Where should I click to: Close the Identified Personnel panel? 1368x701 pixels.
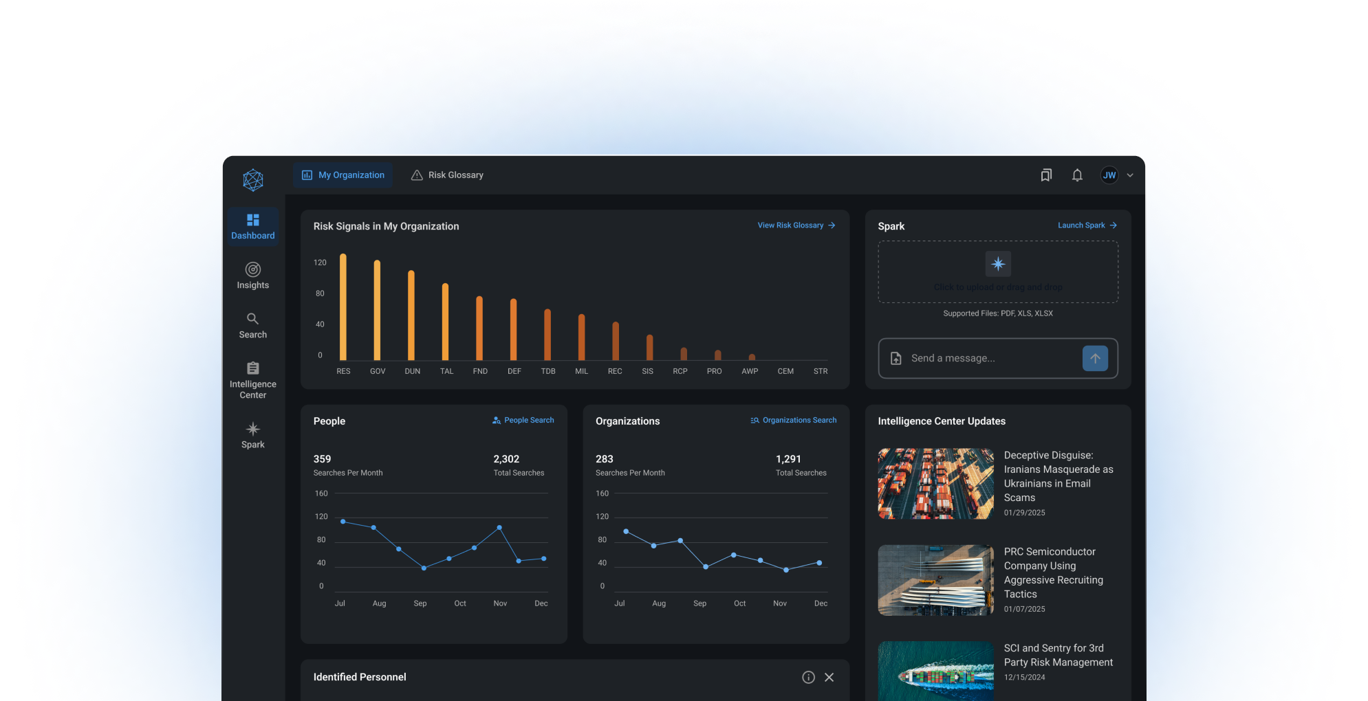pos(829,677)
